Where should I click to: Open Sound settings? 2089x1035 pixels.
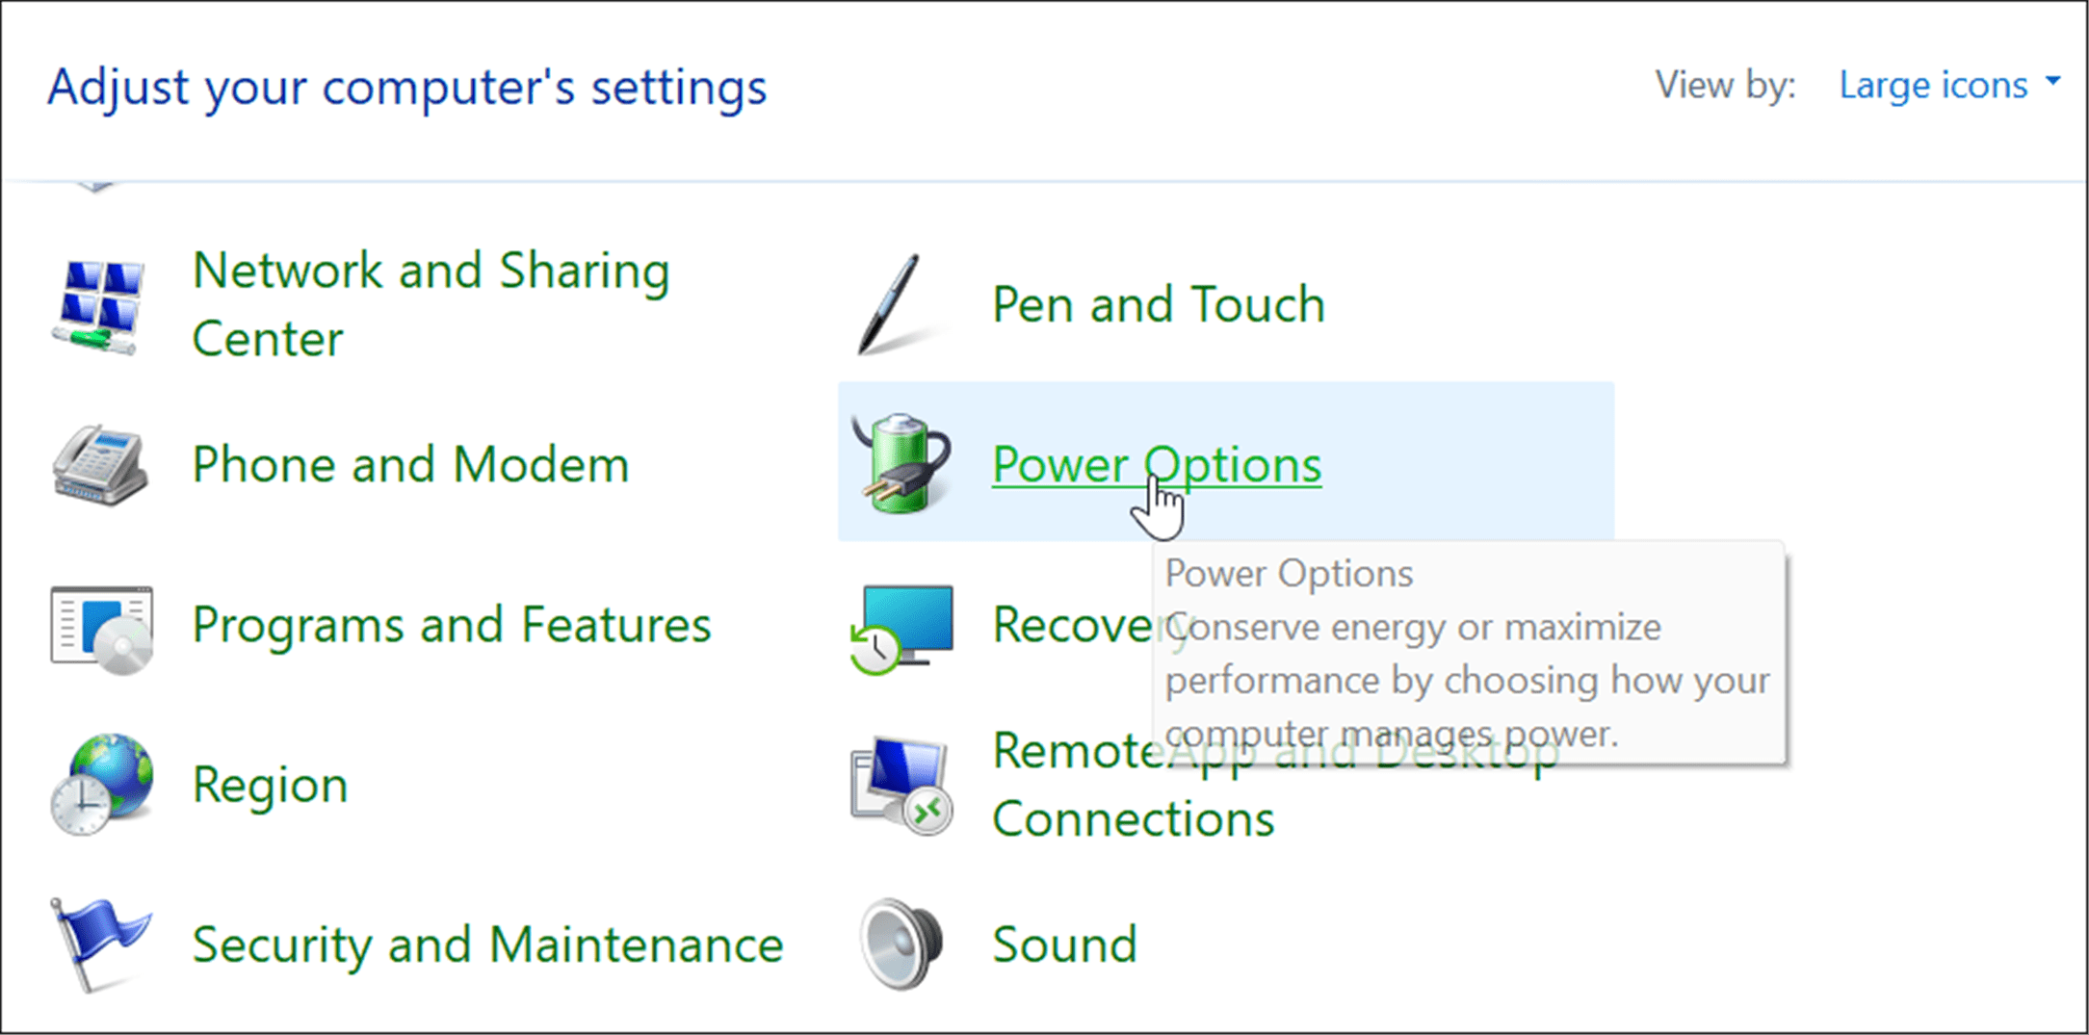pyautogui.click(x=1064, y=944)
